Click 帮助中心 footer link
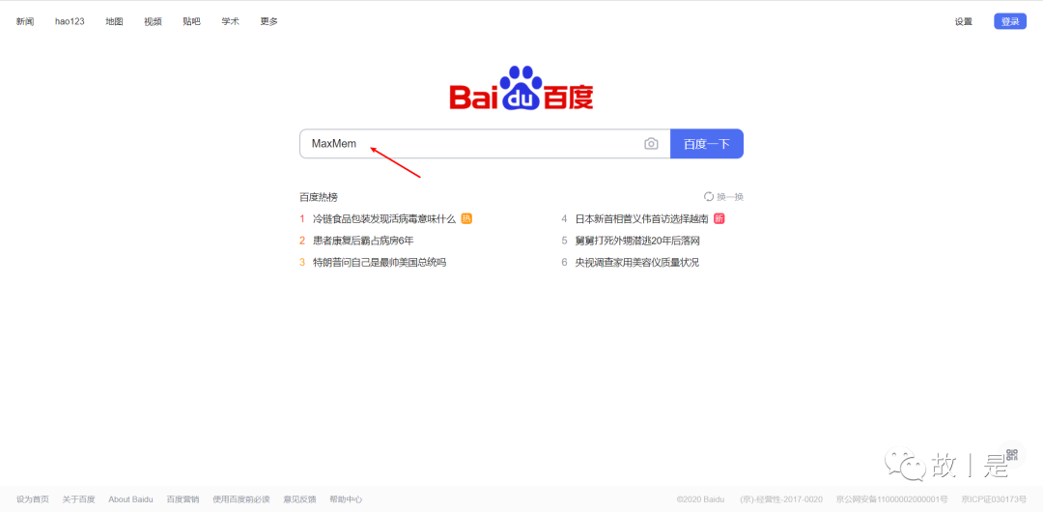This screenshot has width=1043, height=512. 346,499
